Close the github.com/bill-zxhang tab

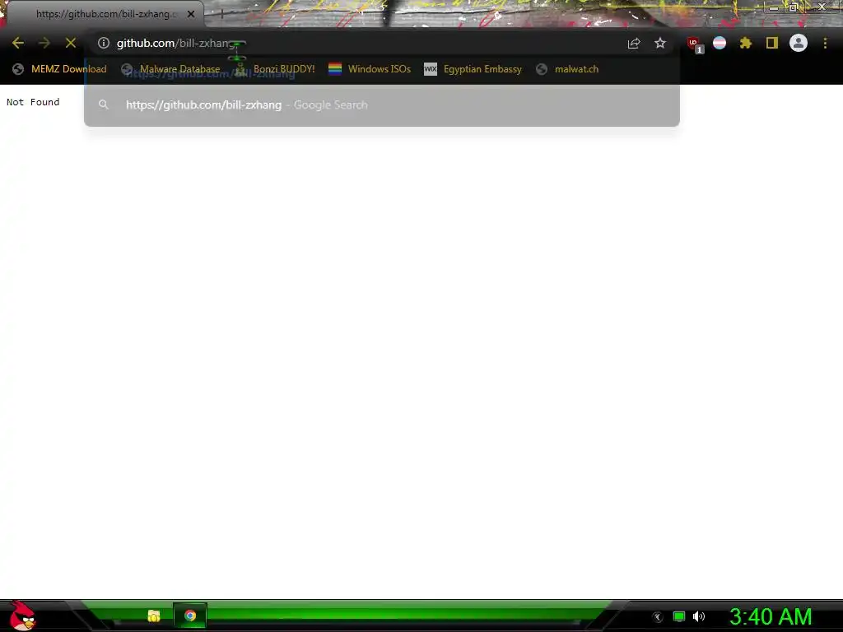[191, 14]
